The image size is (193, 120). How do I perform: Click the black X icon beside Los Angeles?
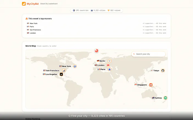pos(61,74)
